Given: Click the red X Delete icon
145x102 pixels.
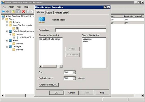Looking at the screenshot, I should pyautogui.click(x=23, y=11).
